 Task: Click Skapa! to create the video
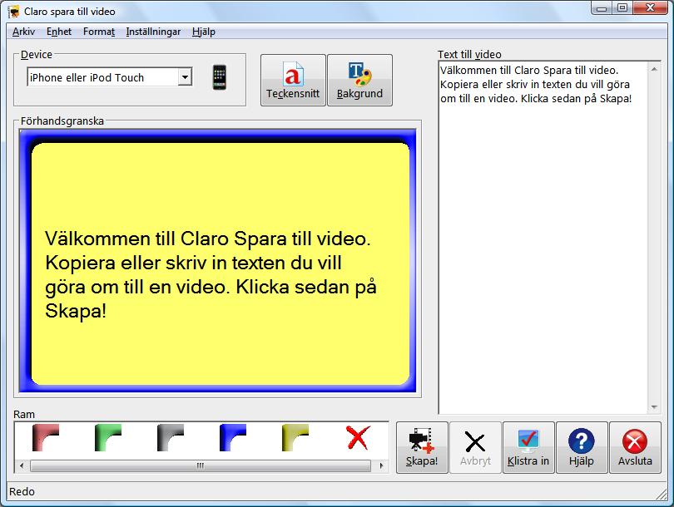[x=422, y=447]
